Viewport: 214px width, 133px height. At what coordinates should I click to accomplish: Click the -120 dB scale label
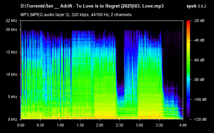pos(200,119)
